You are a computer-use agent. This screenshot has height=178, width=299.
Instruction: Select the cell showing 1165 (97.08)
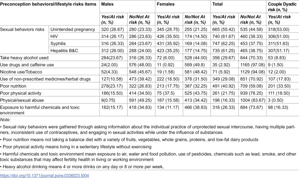click(252, 65)
